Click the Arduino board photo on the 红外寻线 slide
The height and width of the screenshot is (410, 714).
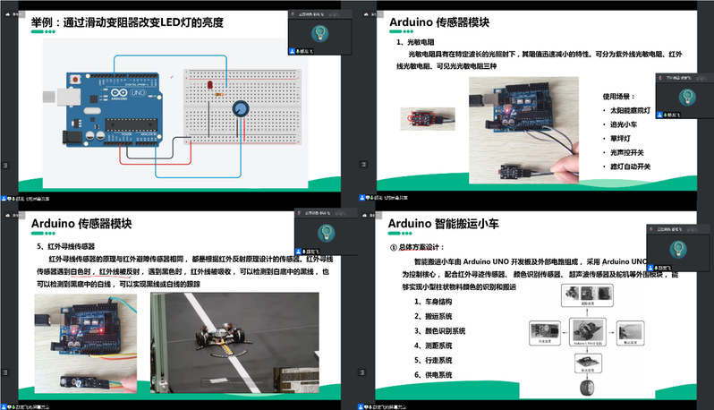click(86, 344)
